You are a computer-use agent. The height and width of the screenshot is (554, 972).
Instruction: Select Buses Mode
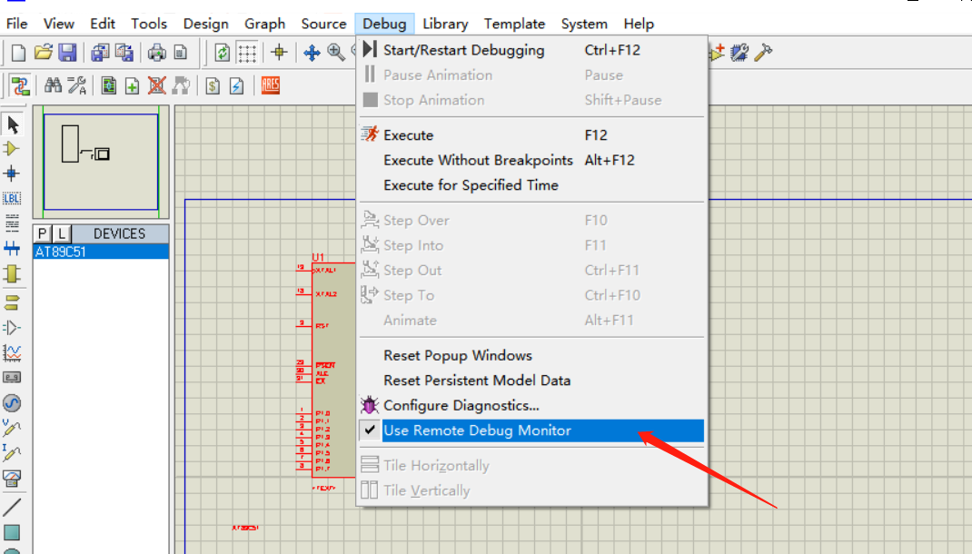tap(12, 249)
